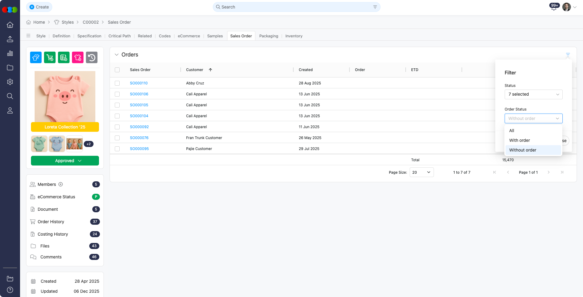Click the Create button
The height and width of the screenshot is (297, 583).
[39, 7]
